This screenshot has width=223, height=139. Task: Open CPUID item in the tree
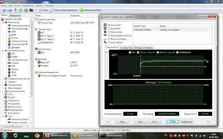(x=13, y=57)
